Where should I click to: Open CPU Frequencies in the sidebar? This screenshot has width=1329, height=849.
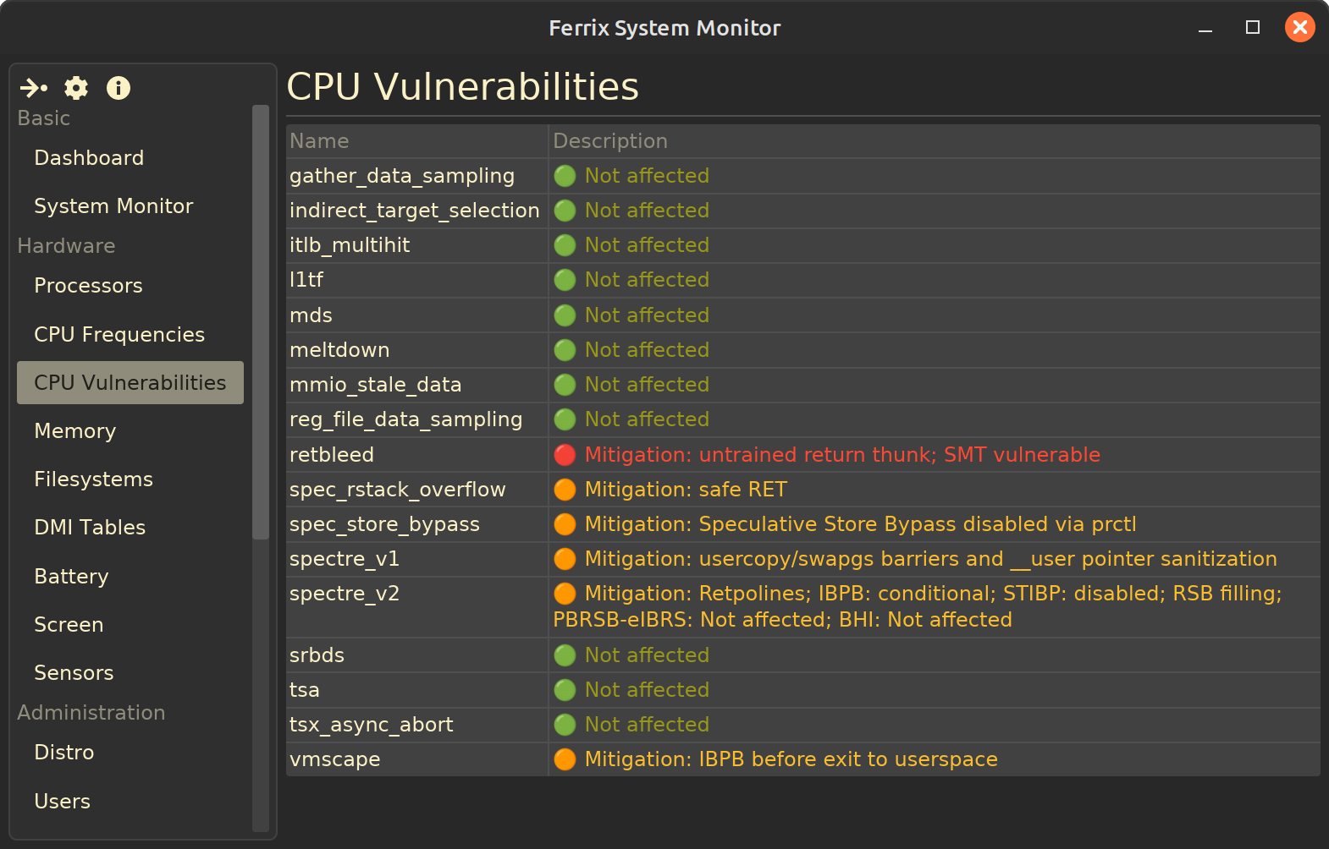click(119, 335)
